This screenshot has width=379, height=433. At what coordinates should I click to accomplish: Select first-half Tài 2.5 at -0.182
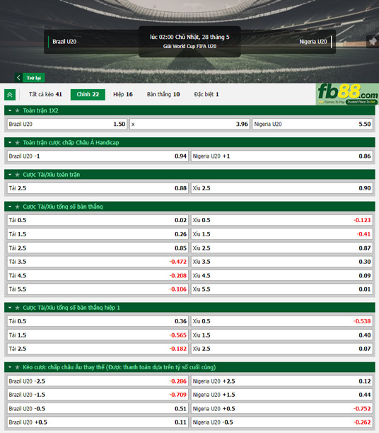98,349
